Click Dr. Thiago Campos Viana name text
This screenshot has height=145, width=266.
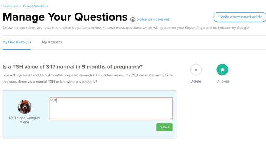point(24,120)
